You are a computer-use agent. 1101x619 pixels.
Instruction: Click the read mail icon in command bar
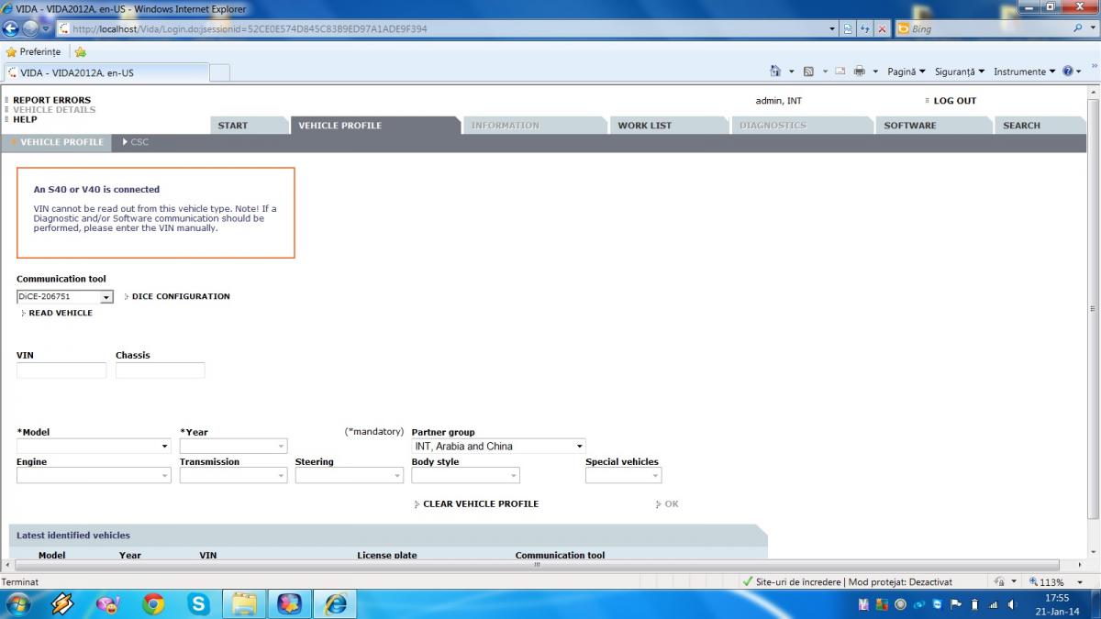coord(840,72)
